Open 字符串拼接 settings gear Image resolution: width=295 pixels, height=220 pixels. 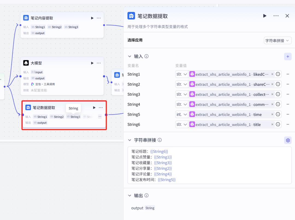288,140
